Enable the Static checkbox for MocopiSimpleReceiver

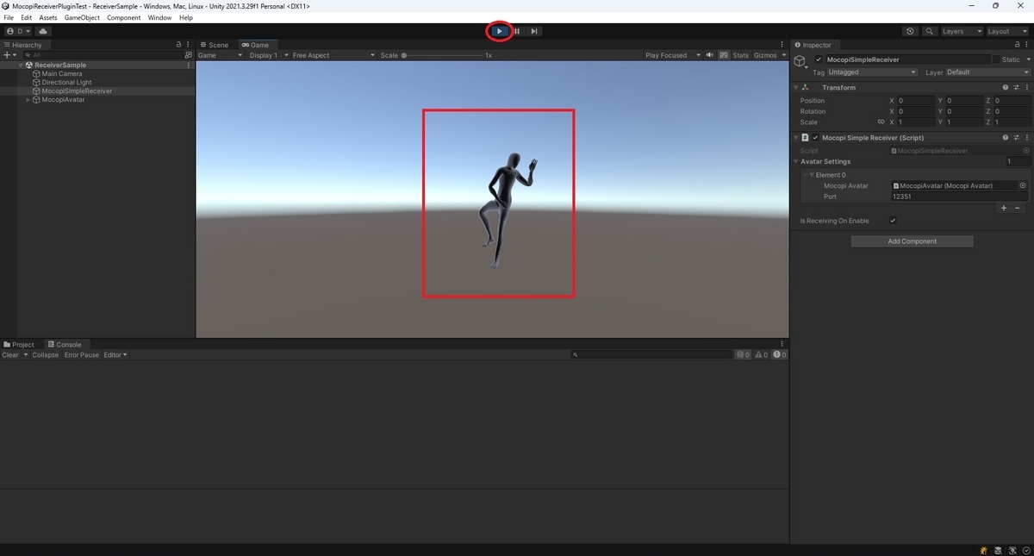1000,59
